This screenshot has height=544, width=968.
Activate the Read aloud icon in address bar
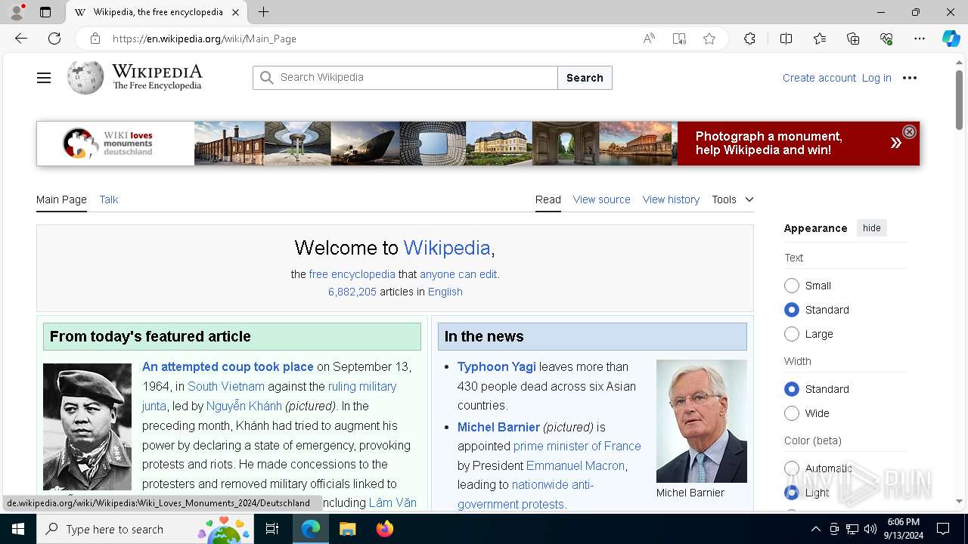click(x=649, y=39)
